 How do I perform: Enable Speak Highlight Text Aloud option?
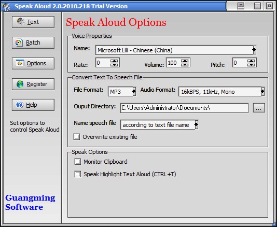tap(78, 174)
